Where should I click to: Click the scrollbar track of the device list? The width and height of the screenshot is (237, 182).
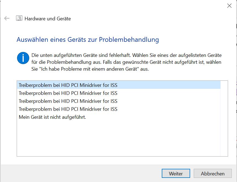click(x=224, y=118)
